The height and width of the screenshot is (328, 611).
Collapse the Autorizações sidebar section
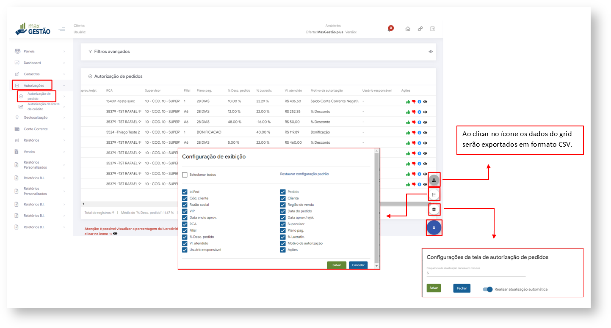point(33,85)
